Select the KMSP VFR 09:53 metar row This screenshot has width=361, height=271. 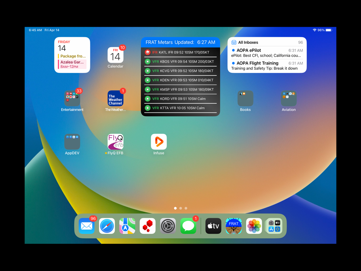180,89
